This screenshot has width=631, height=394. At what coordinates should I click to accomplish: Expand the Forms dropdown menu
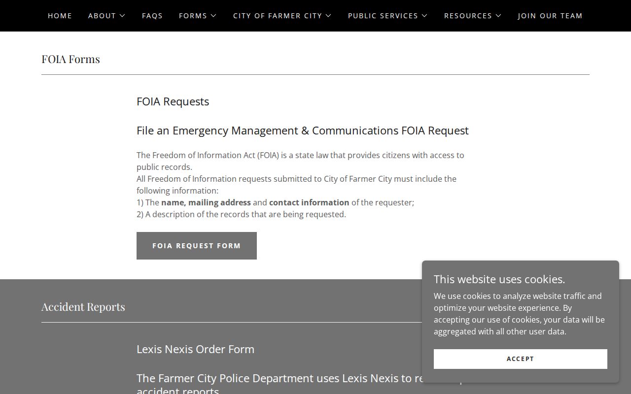(198, 16)
